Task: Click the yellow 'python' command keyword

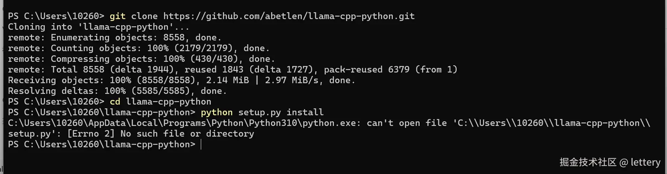Action: click(x=216, y=112)
